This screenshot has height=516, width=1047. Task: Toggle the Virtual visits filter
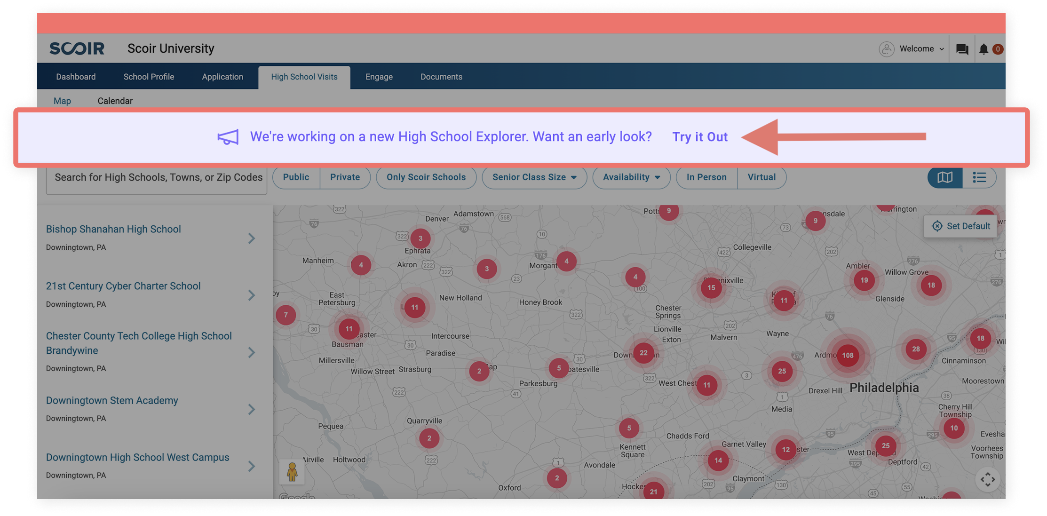[x=761, y=177]
